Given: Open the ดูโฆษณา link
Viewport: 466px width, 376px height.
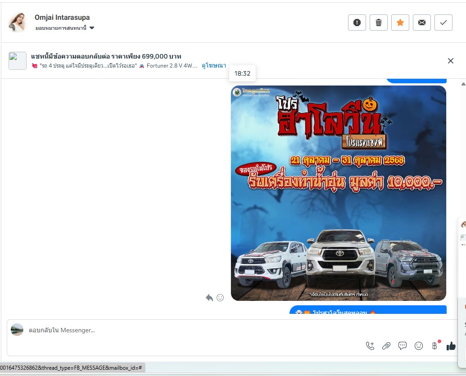Looking at the screenshot, I should click(x=214, y=65).
